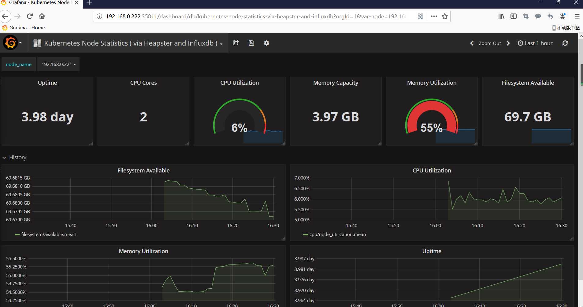Image resolution: width=583 pixels, height=307 pixels.
Task: Open the Grafana logo main menu
Action: click(x=12, y=43)
